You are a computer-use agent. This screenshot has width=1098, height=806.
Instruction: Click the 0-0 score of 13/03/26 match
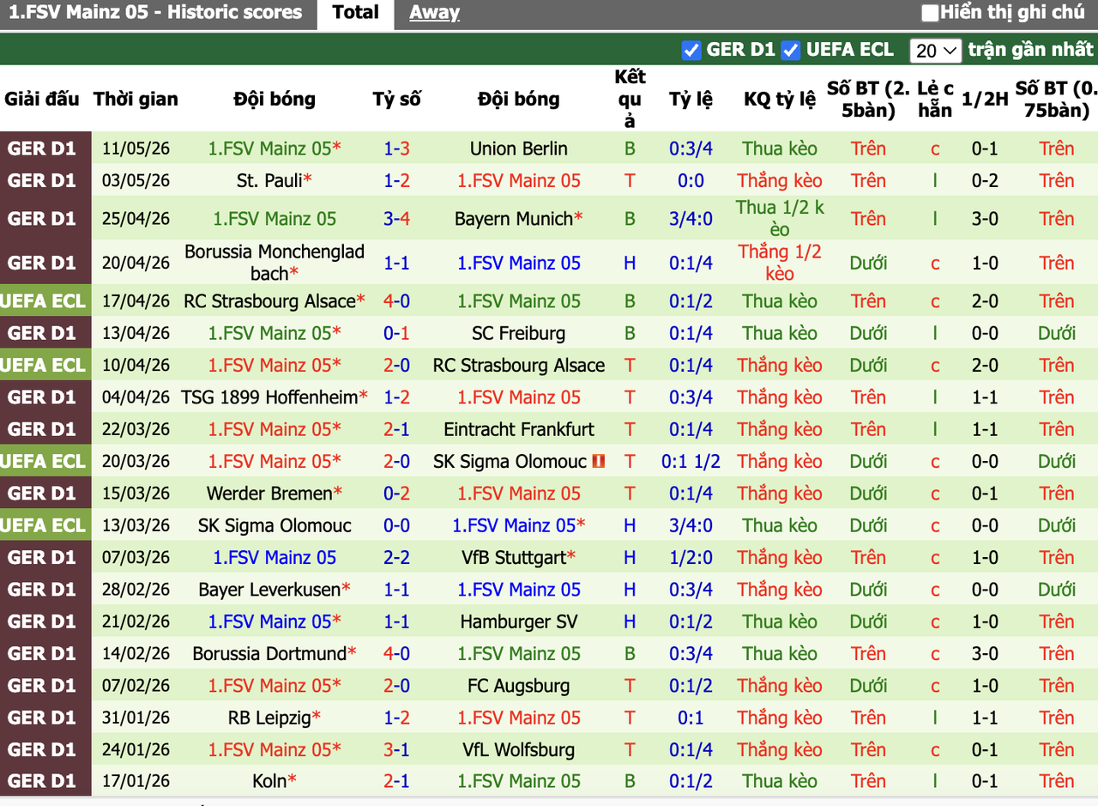396,525
